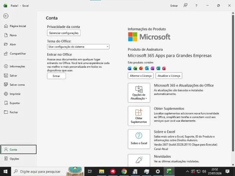235x176 pixels.
Task: Expand the Tema do Office dropdown
Action: [x=78, y=47]
